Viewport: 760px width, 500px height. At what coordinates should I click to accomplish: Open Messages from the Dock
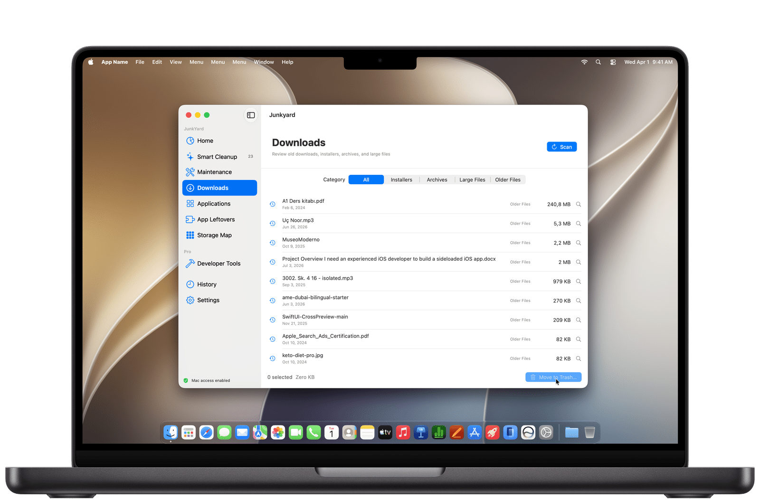(x=224, y=432)
